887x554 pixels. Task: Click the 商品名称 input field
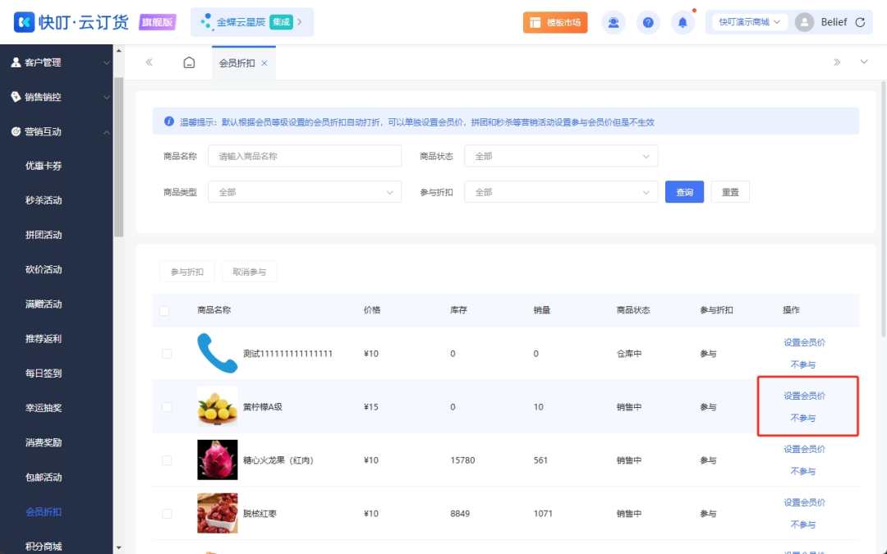304,155
